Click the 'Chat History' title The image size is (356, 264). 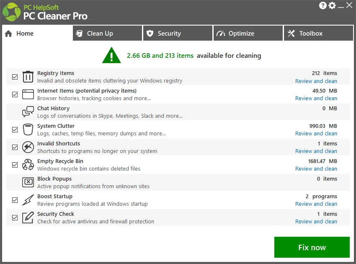[53, 109]
